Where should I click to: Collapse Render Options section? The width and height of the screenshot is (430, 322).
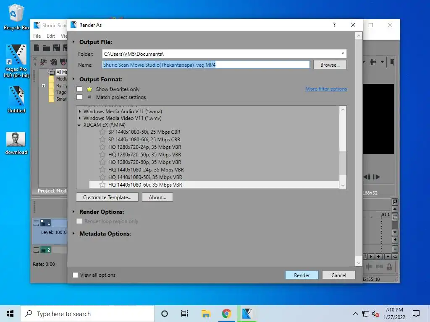click(73, 212)
